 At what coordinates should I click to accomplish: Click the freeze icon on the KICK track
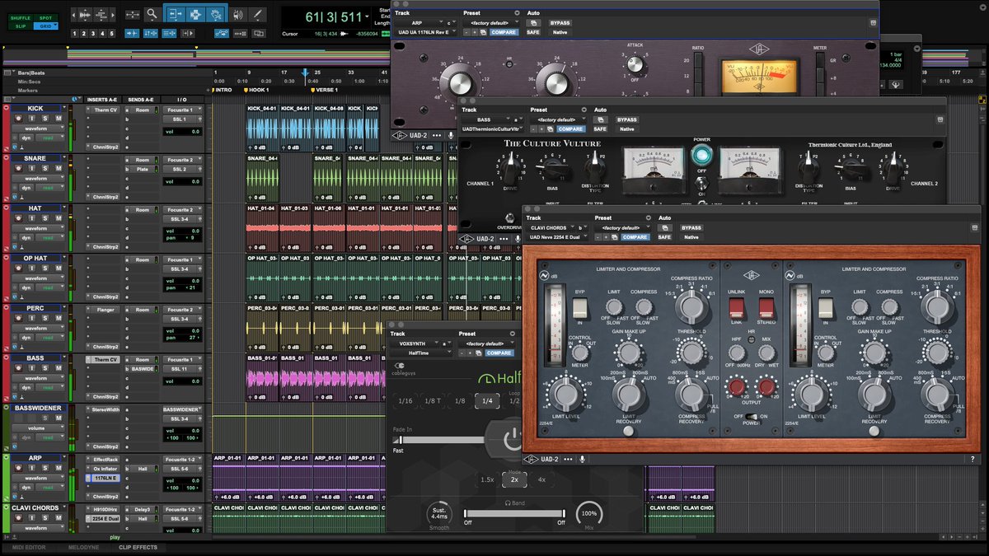tap(15, 138)
